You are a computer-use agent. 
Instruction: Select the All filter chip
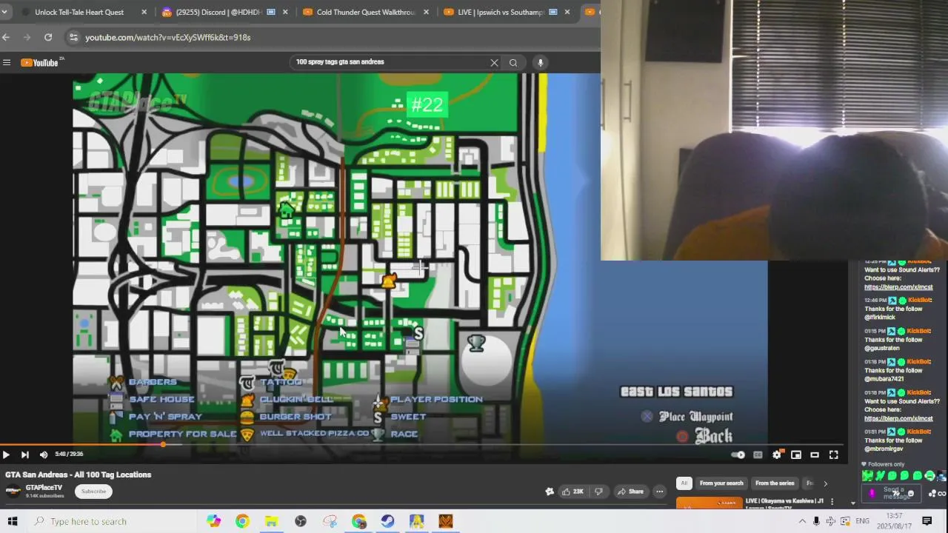click(x=684, y=483)
